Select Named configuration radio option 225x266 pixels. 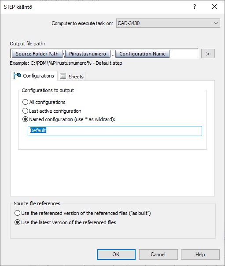point(69,119)
